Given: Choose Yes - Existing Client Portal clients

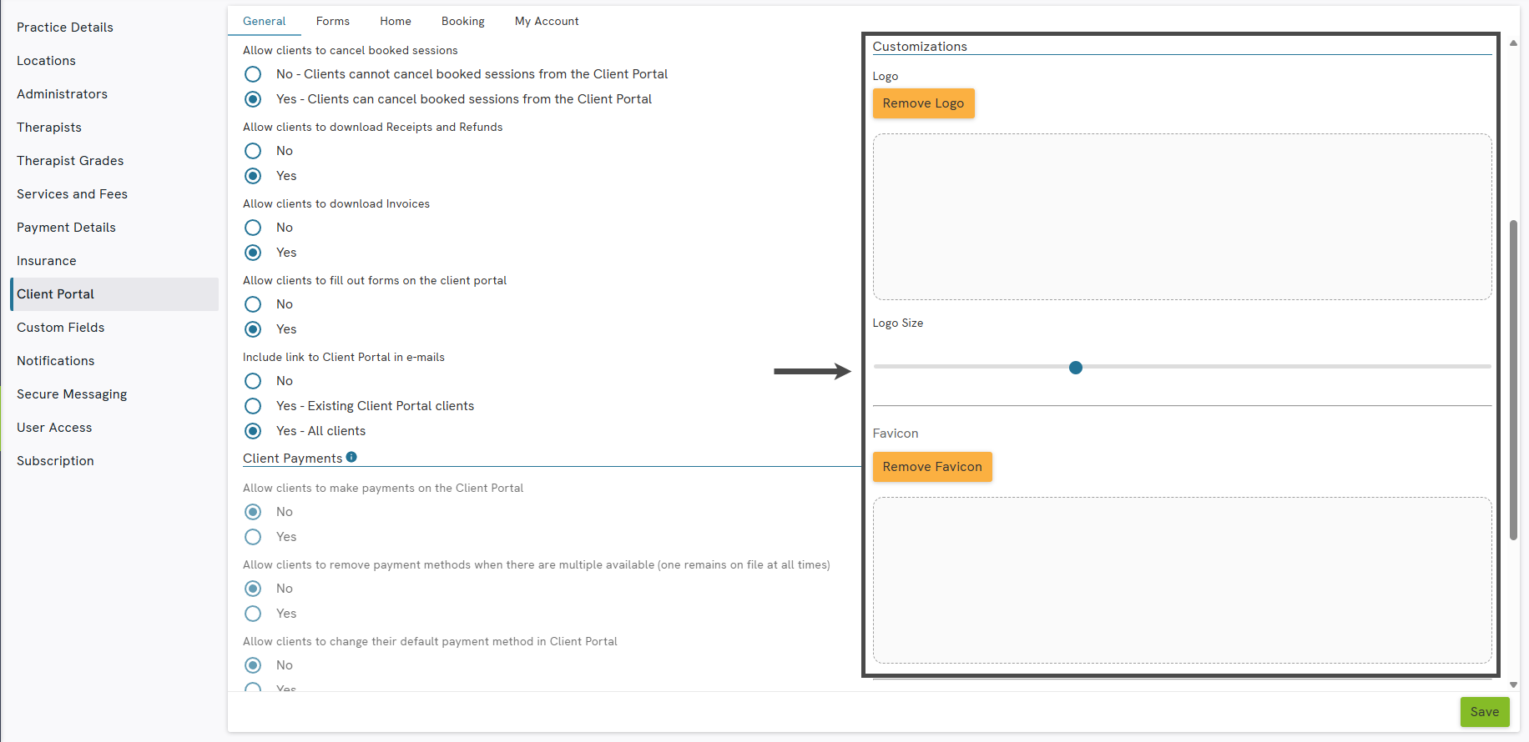Looking at the screenshot, I should [253, 406].
